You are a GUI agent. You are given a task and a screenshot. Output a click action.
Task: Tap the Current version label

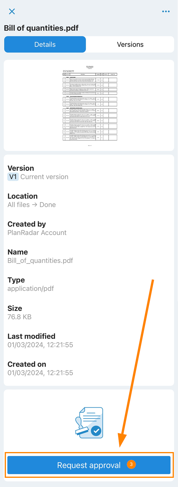click(x=44, y=177)
